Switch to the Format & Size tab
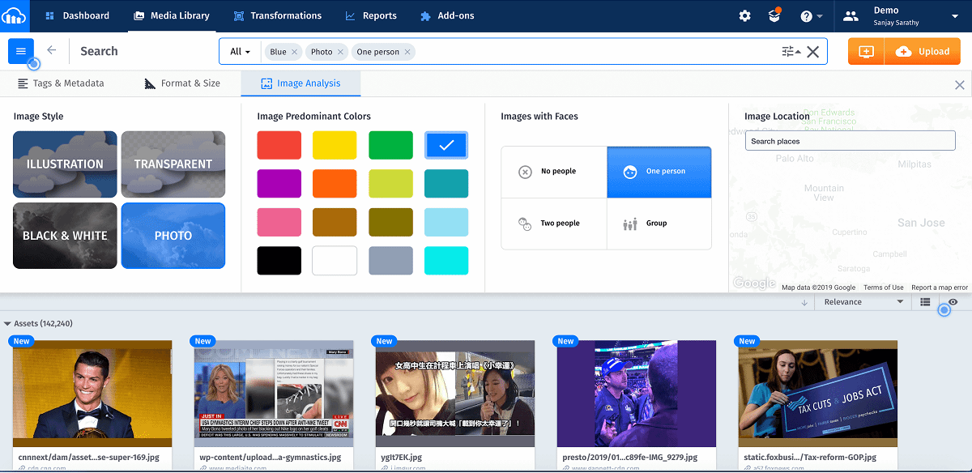972x473 pixels. (182, 83)
